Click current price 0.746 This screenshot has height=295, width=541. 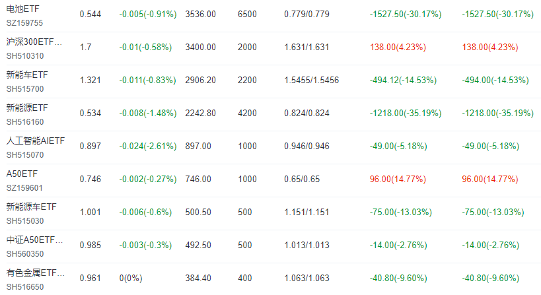(90, 180)
